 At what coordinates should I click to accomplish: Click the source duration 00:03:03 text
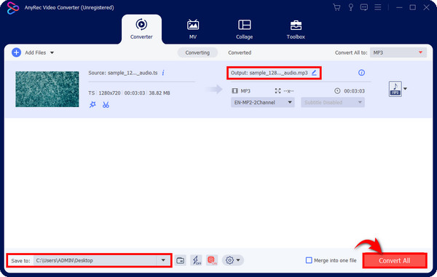click(x=135, y=93)
